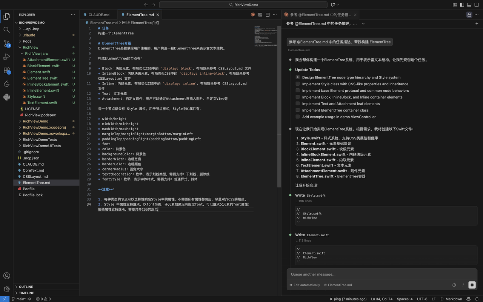Select the Claude conversation tab

point(320,15)
